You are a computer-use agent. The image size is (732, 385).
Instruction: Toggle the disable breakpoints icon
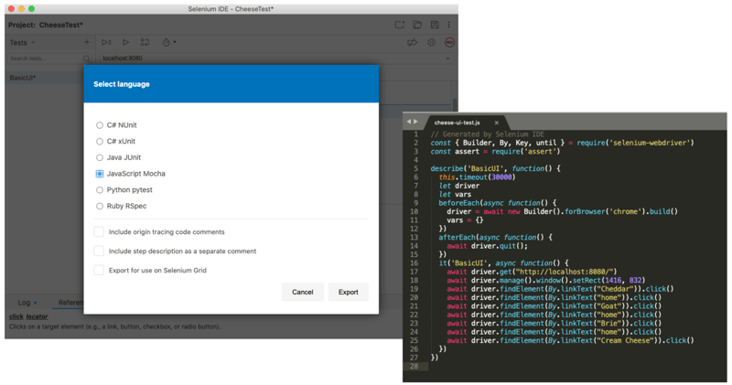413,42
